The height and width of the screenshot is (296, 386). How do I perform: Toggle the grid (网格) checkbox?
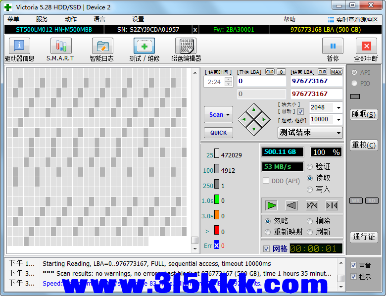click(266, 248)
